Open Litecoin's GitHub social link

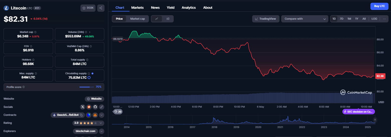[95, 107]
